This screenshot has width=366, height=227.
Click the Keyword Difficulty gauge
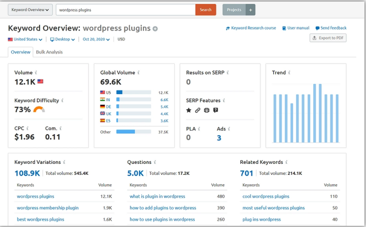(39, 110)
